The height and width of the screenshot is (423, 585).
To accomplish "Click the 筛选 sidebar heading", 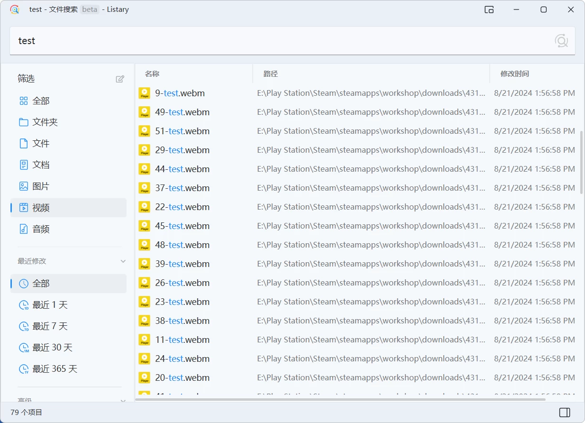I will [26, 79].
